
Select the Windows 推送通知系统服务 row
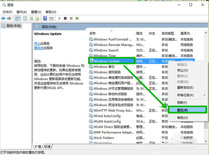(128, 78)
